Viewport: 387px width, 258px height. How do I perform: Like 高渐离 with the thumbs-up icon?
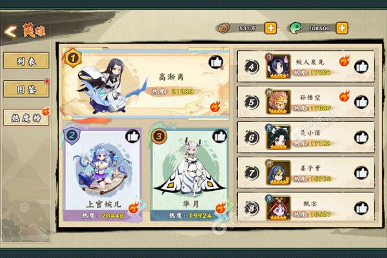216,63
